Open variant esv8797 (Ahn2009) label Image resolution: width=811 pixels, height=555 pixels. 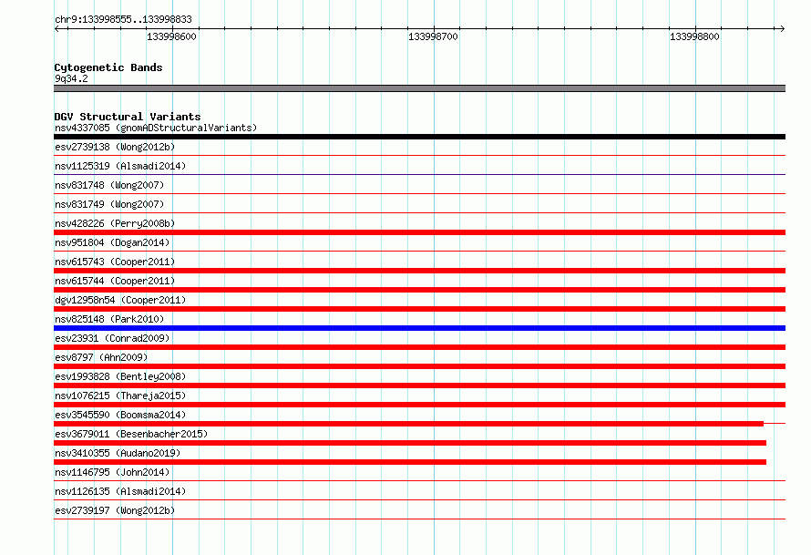[101, 357]
